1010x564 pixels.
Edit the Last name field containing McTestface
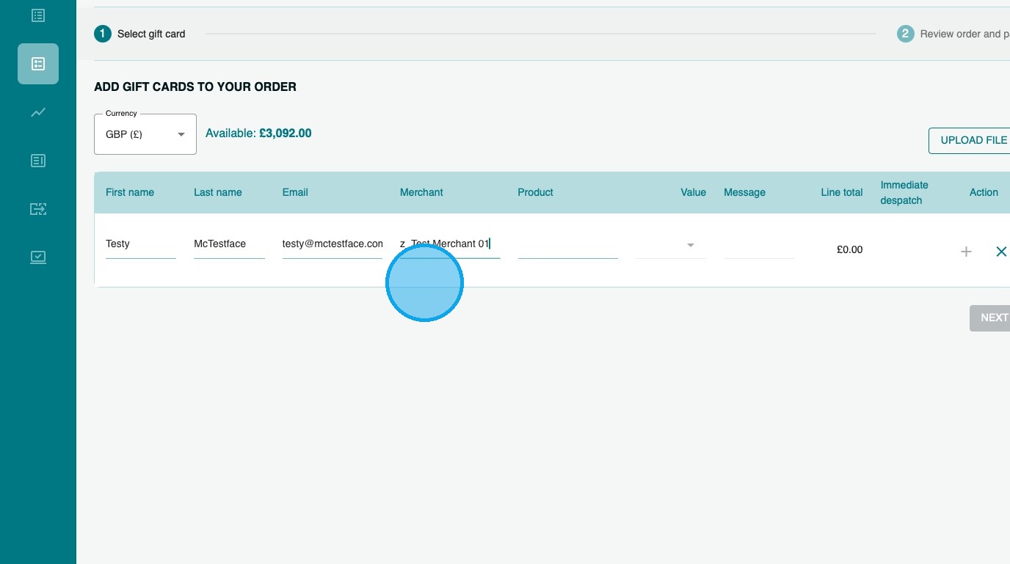click(x=229, y=244)
